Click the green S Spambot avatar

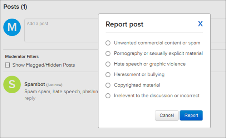point(12,85)
